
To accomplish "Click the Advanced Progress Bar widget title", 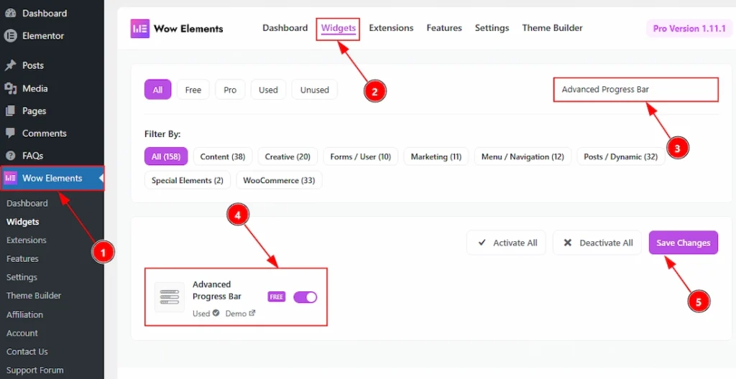I will [x=217, y=290].
